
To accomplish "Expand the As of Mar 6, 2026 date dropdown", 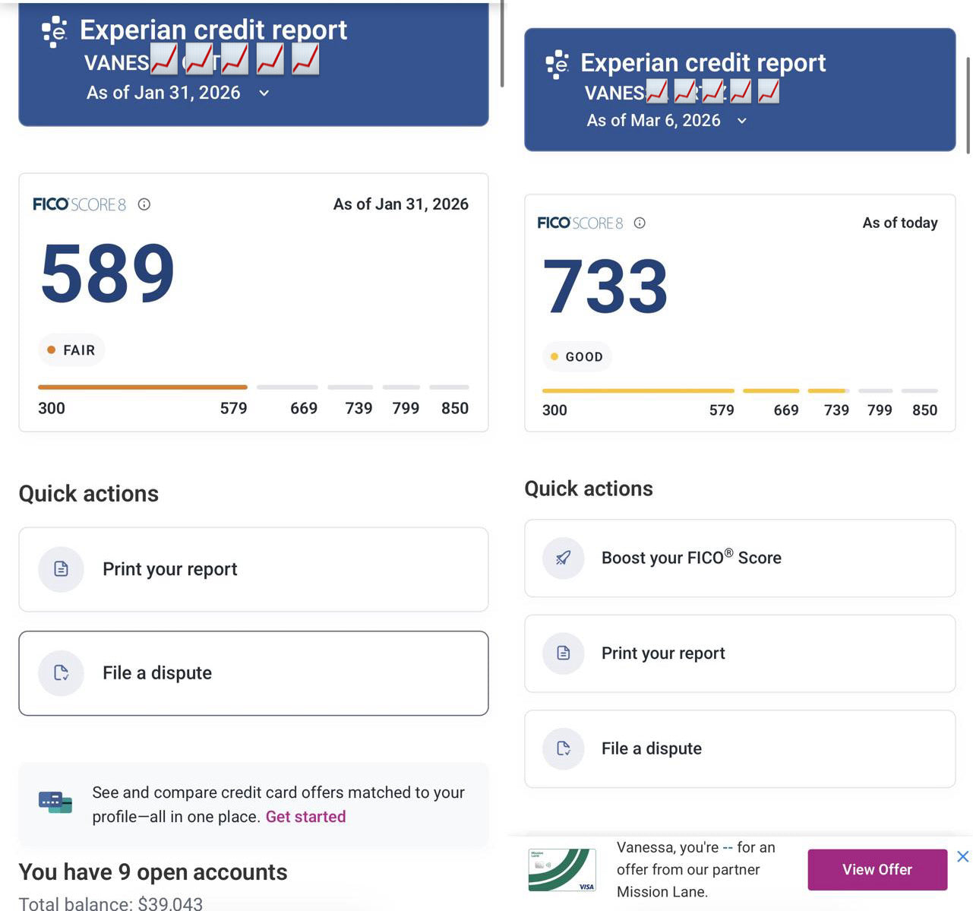I will click(742, 121).
